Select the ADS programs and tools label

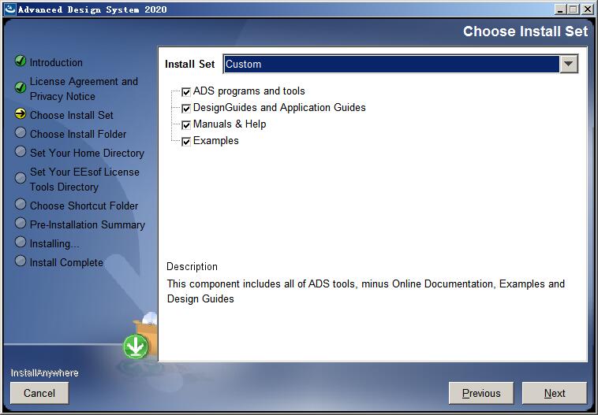(249, 91)
